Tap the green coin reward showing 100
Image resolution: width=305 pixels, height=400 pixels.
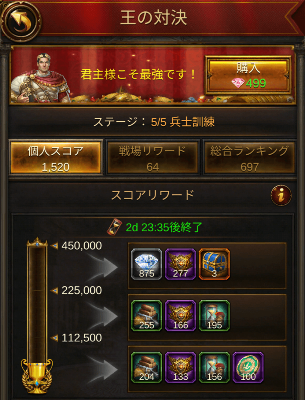coord(248,367)
